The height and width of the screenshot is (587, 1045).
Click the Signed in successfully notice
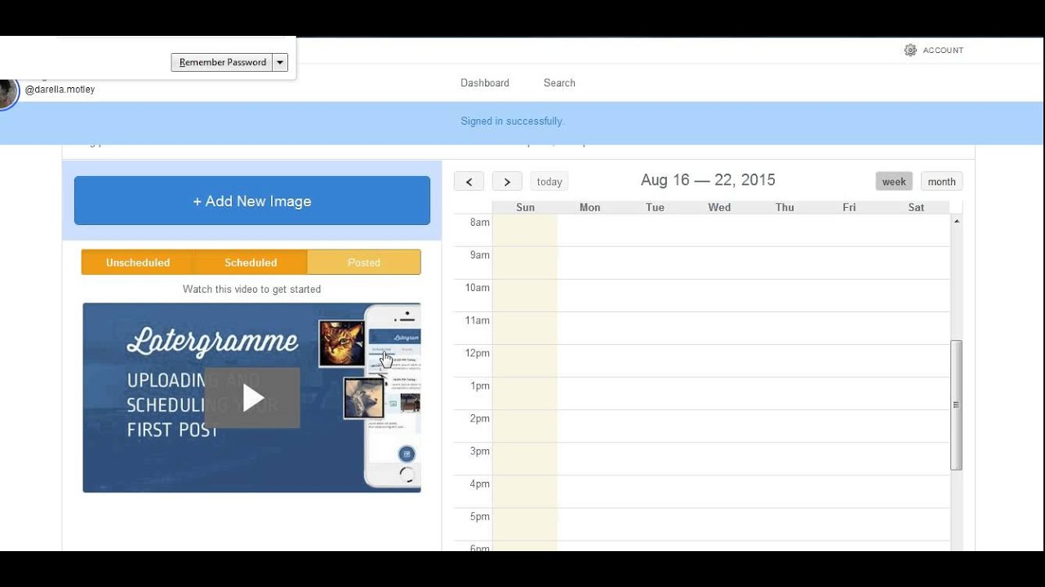pyautogui.click(x=512, y=121)
